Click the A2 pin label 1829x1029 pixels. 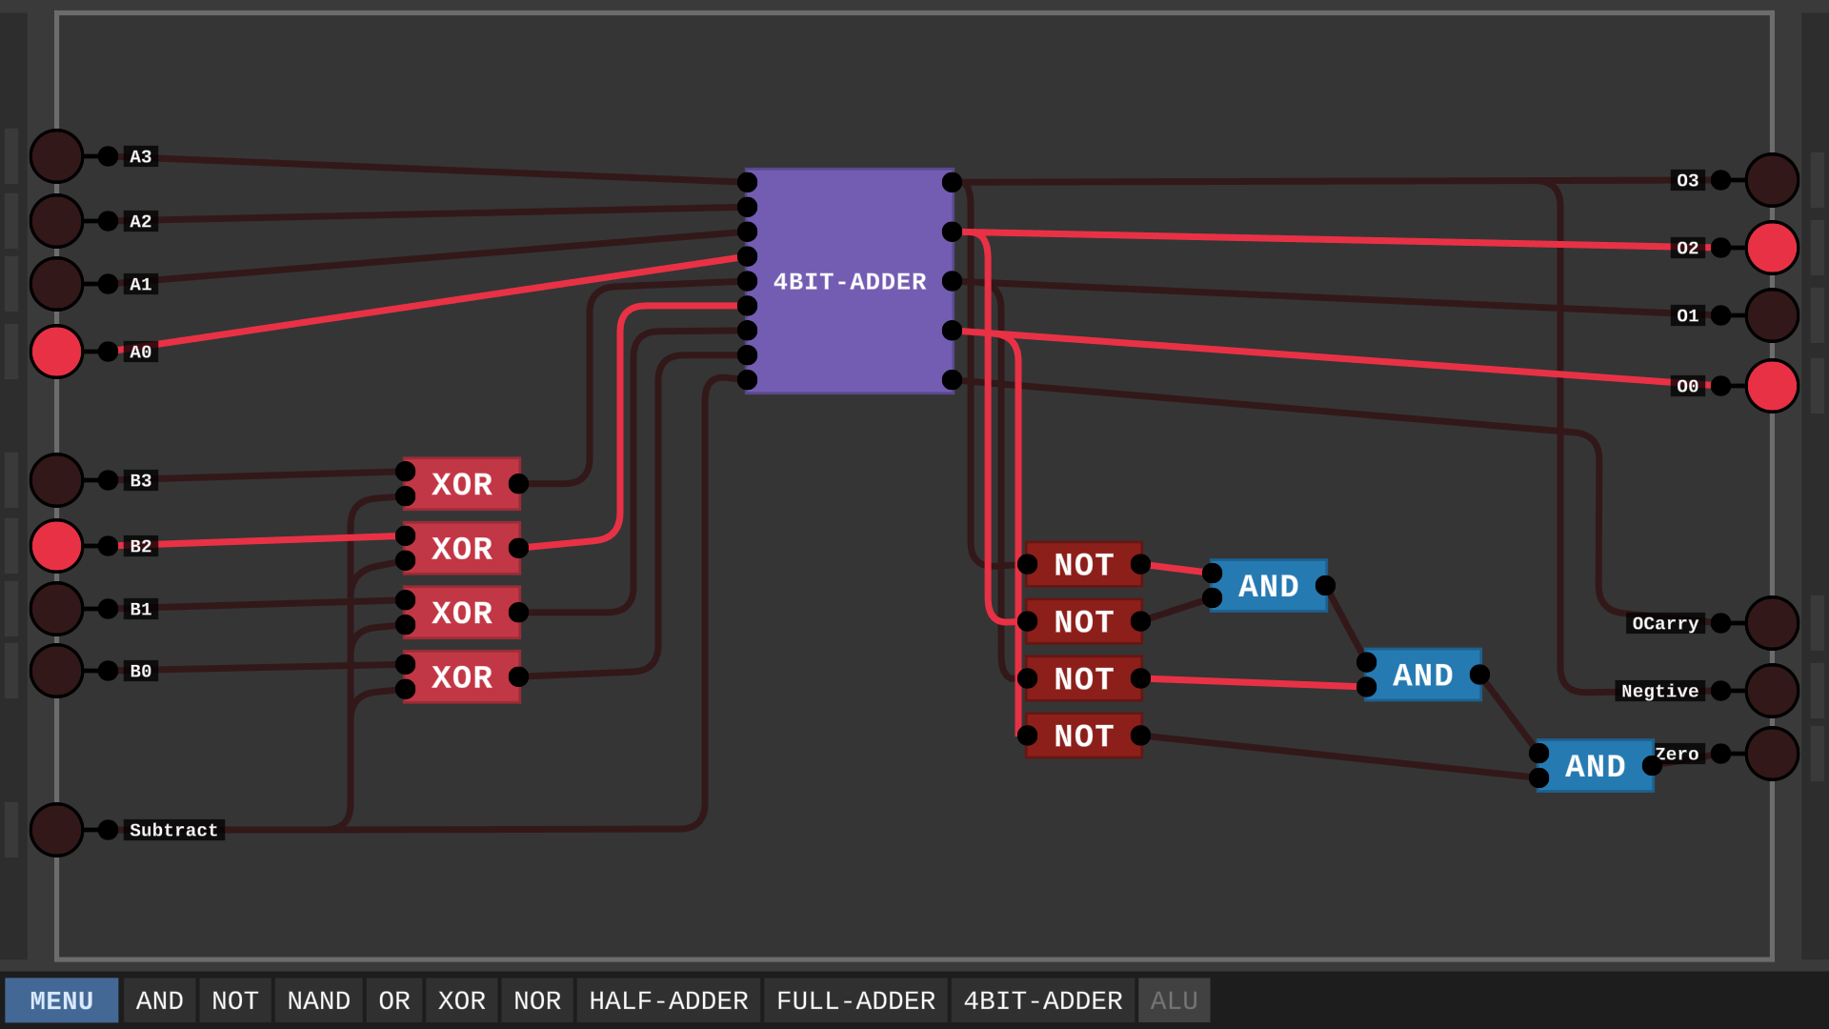pos(141,221)
